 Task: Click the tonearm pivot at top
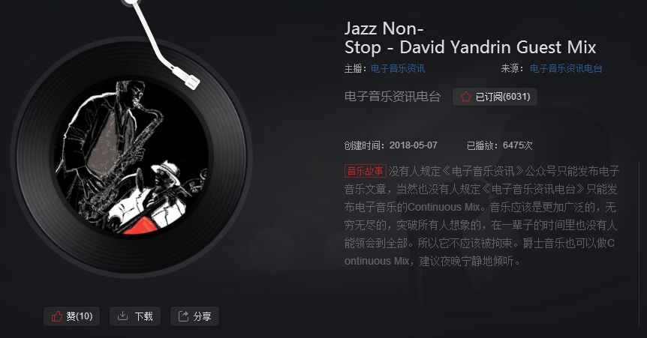coord(131,1)
